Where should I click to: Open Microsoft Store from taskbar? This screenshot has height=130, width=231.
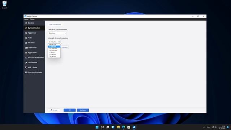click(129, 127)
